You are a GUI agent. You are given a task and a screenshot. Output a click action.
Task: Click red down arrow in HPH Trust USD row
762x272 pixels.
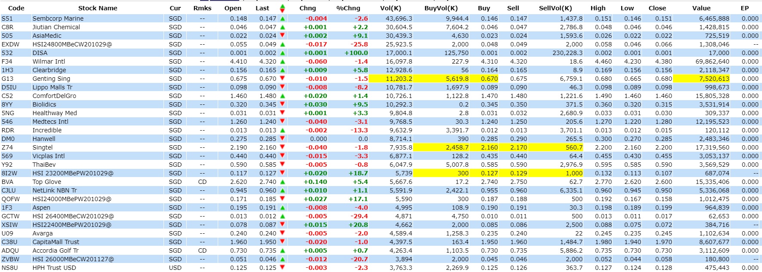click(x=283, y=267)
